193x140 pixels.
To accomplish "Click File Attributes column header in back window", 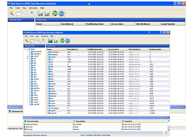I will coord(147,24).
